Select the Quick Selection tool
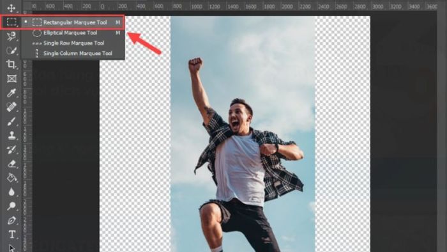 pyautogui.click(x=11, y=51)
